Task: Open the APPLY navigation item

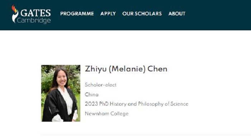Action: (108, 14)
